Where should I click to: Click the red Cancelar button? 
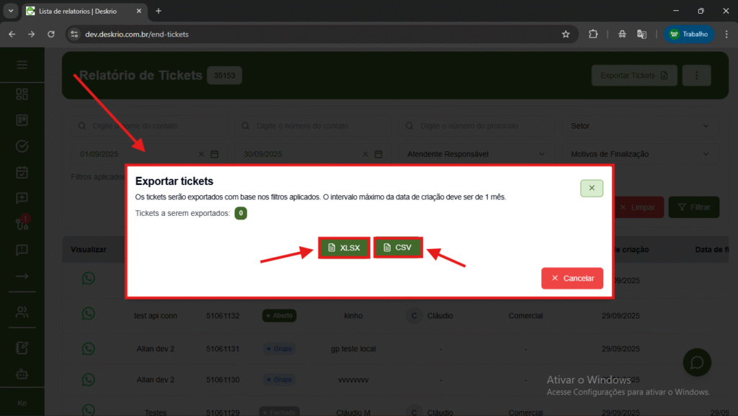[x=572, y=278]
